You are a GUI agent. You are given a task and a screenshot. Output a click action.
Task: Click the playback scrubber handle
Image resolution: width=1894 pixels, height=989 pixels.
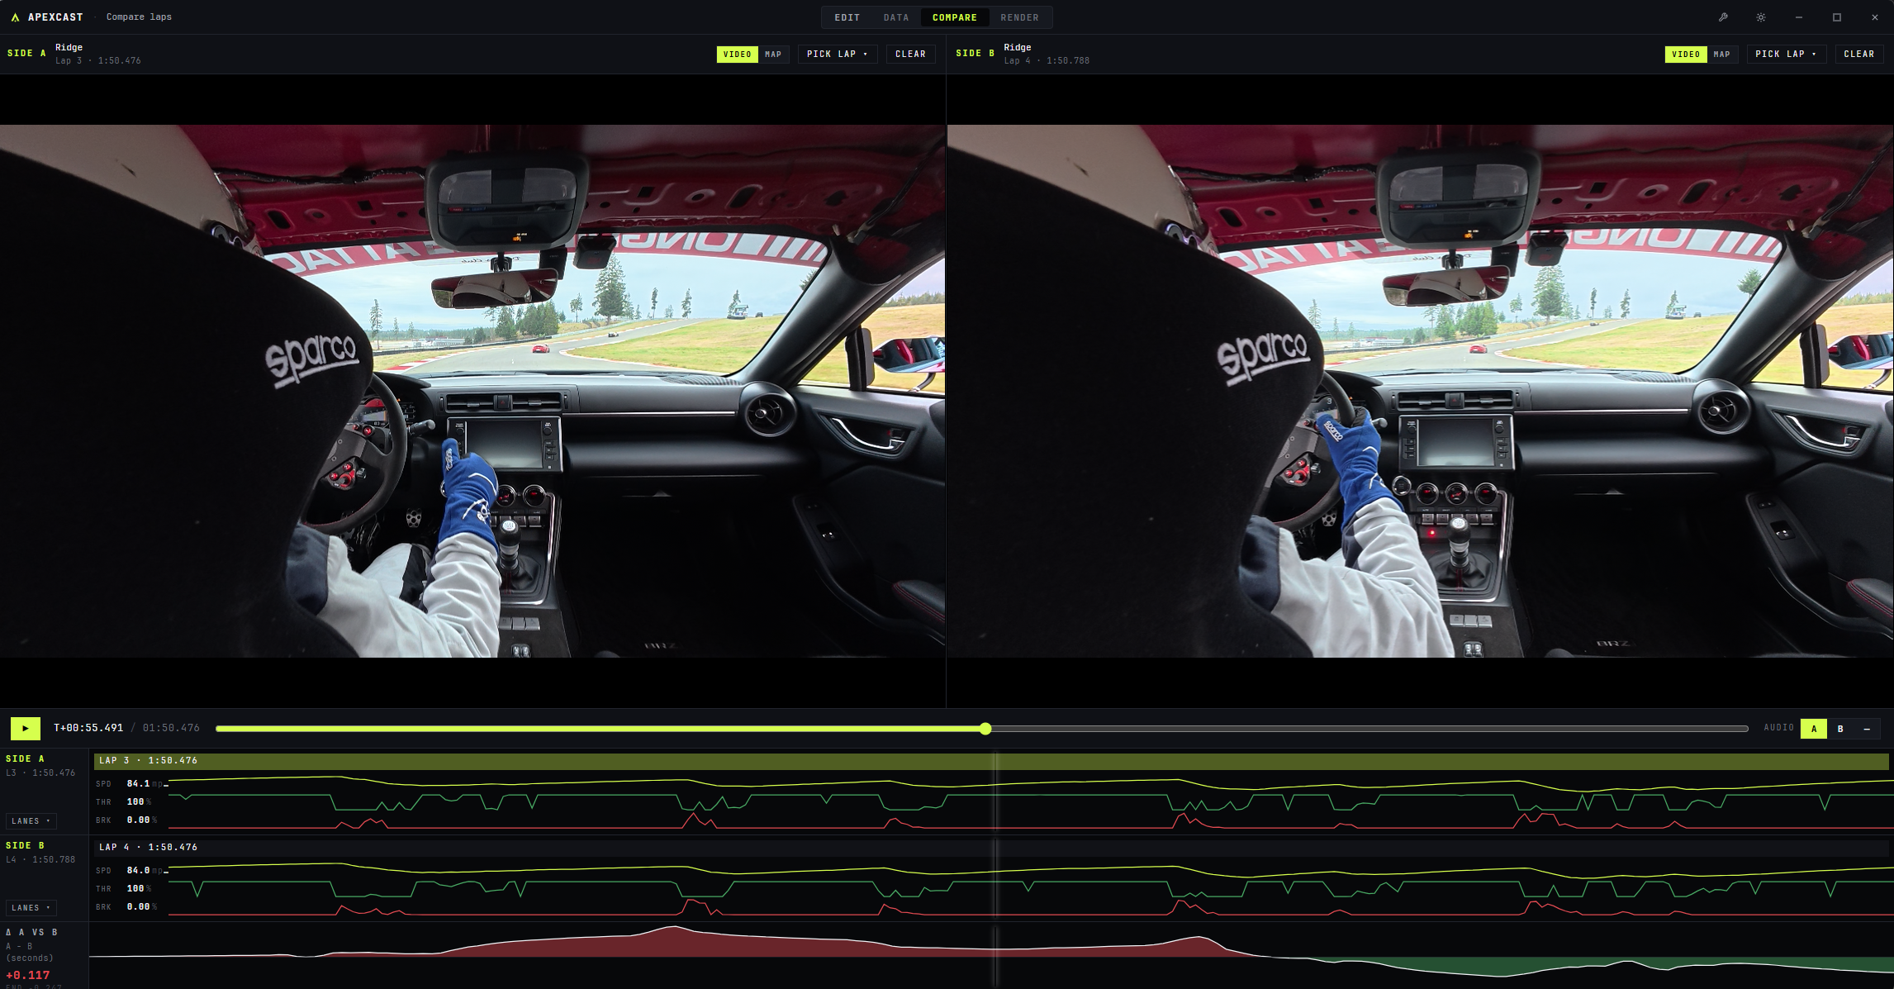[985, 729]
